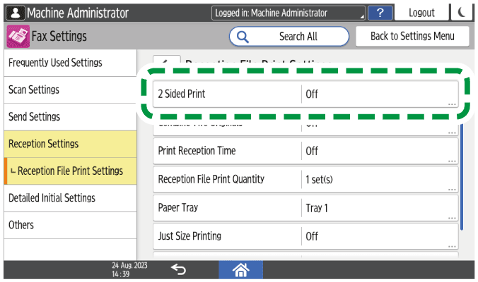Open Reception File Print Quantity setting
Image resolution: width=478 pixels, height=282 pixels.
305,179
